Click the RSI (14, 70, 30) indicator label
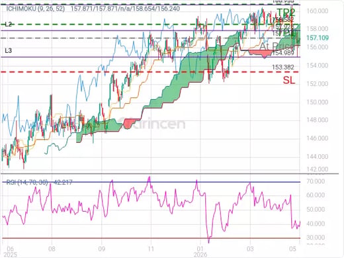The height and width of the screenshot is (258, 344). [27, 183]
